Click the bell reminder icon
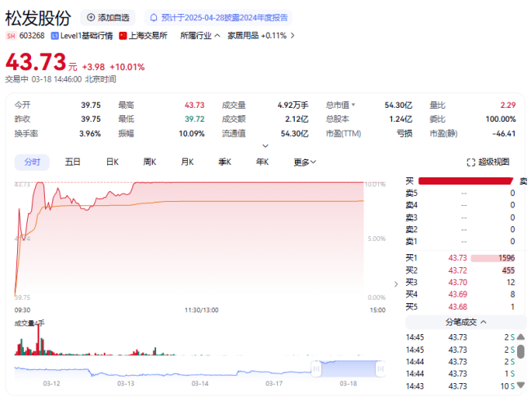 tap(154, 18)
